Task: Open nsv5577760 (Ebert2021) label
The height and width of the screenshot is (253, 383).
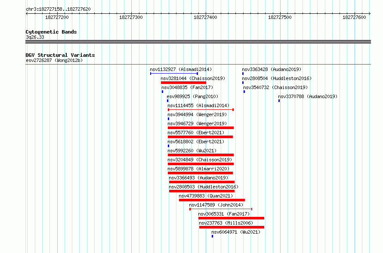Action: (196, 133)
